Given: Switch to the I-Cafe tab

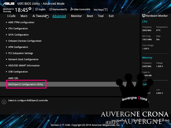Looking at the screenshot, I should click(x=11, y=16).
